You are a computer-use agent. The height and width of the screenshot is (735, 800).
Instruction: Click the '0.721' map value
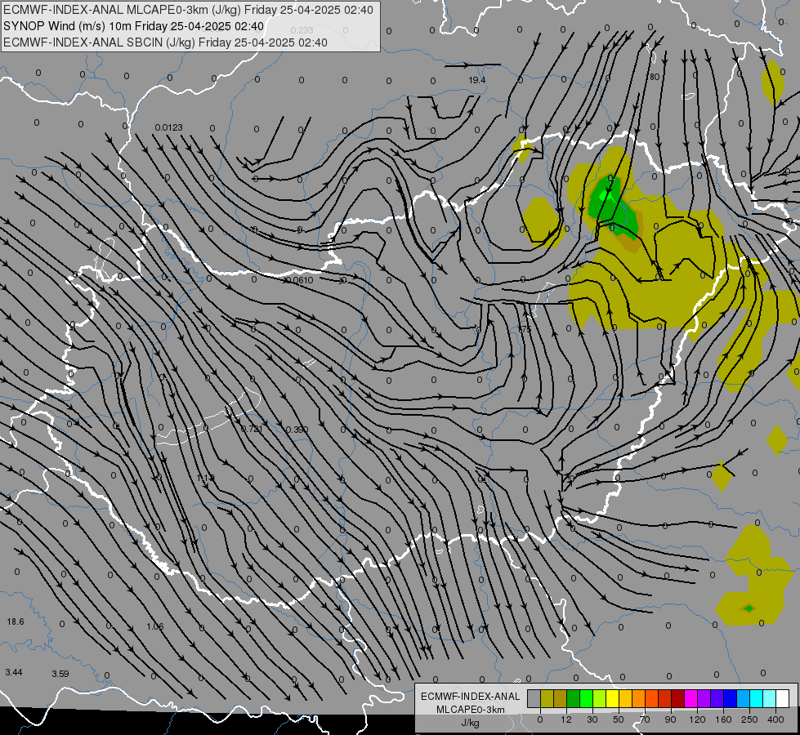(252, 429)
